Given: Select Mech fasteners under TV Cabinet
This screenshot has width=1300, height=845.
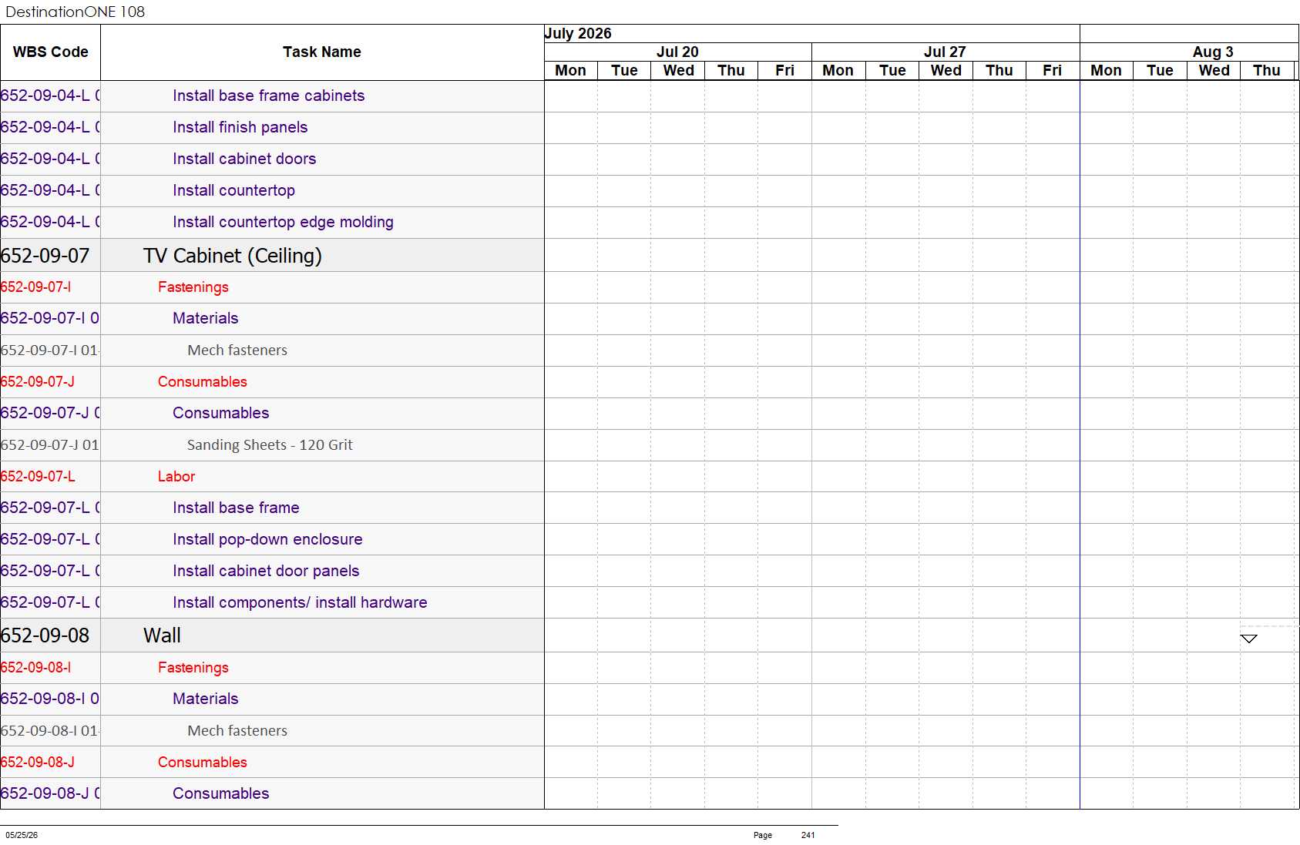Looking at the screenshot, I should tap(237, 350).
